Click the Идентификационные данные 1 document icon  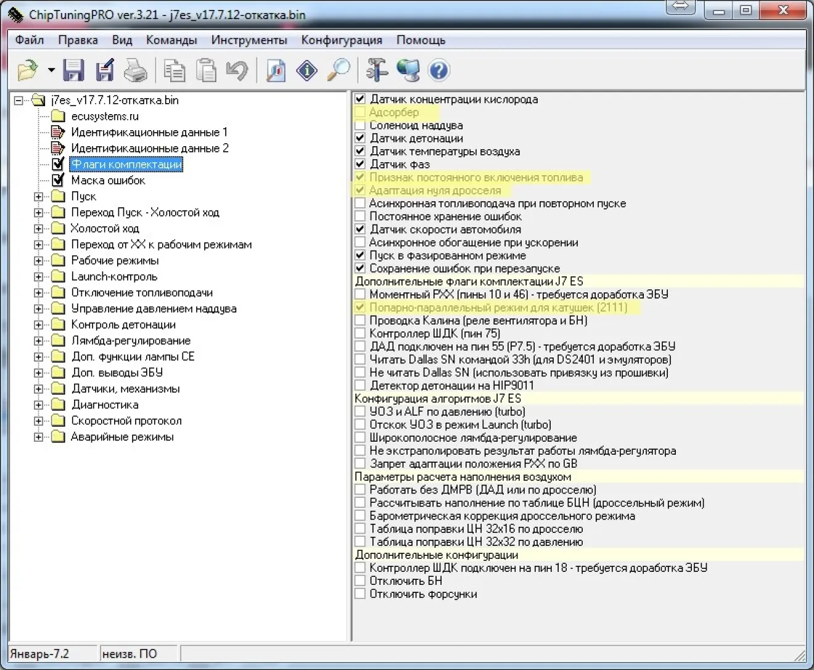coord(58,132)
